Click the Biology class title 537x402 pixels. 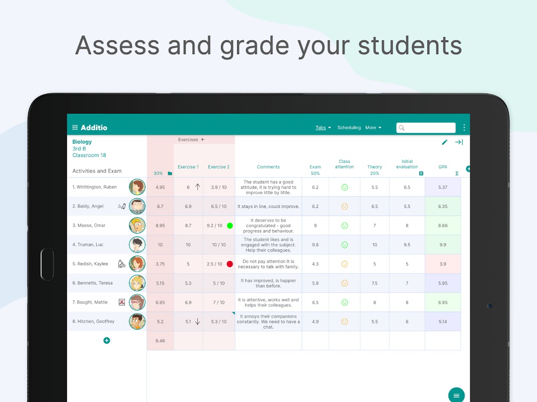tap(82, 142)
